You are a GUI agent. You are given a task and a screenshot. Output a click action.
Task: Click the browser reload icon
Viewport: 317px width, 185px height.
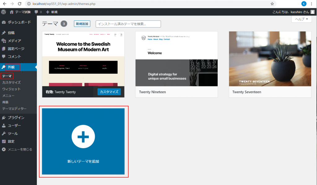(x=20, y=4)
